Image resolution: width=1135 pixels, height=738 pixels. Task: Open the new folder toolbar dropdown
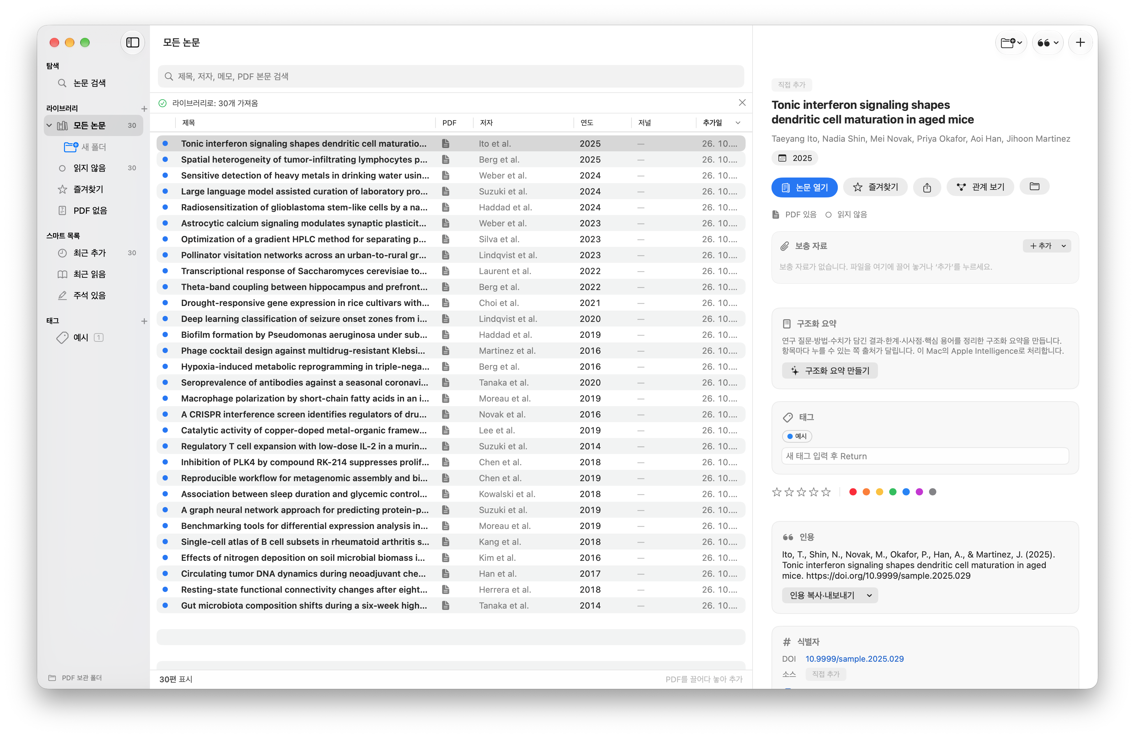click(x=1011, y=42)
